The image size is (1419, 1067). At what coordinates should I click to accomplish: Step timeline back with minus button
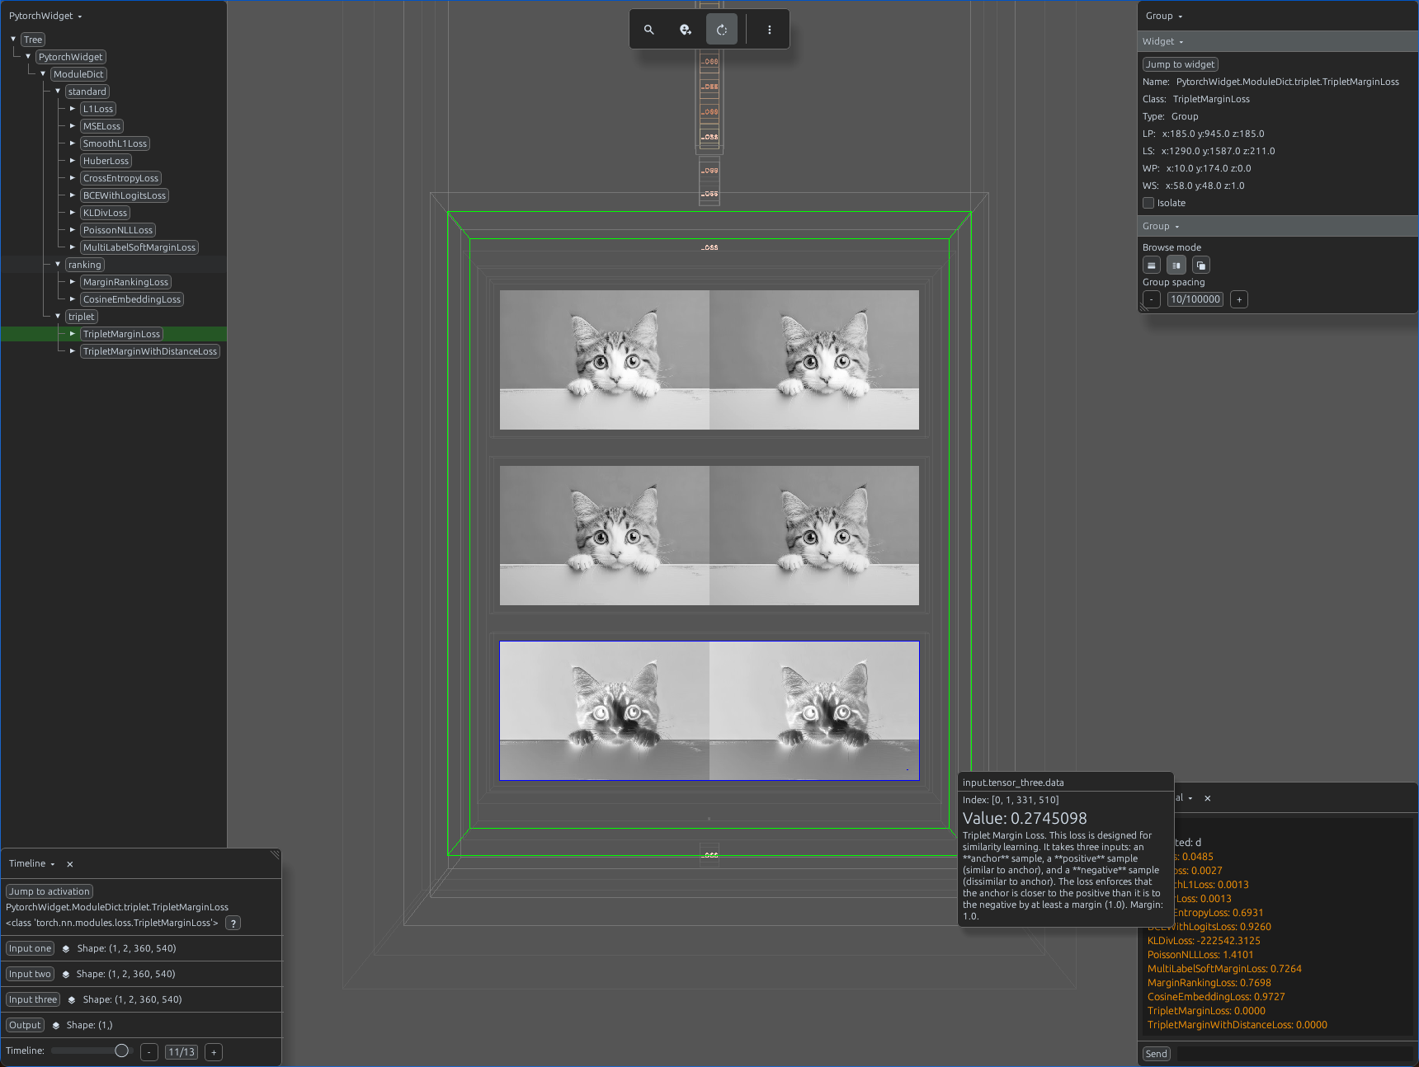click(149, 1052)
